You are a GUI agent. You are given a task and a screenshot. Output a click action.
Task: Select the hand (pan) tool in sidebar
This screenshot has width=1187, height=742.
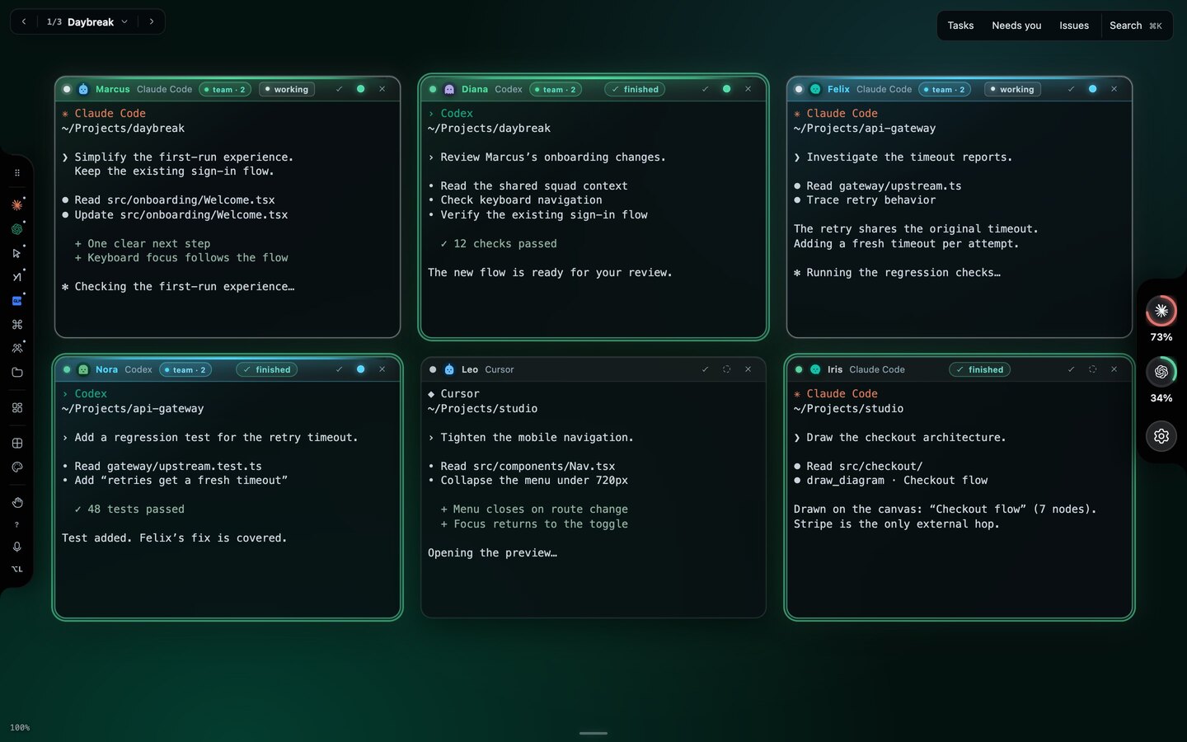[x=16, y=502]
